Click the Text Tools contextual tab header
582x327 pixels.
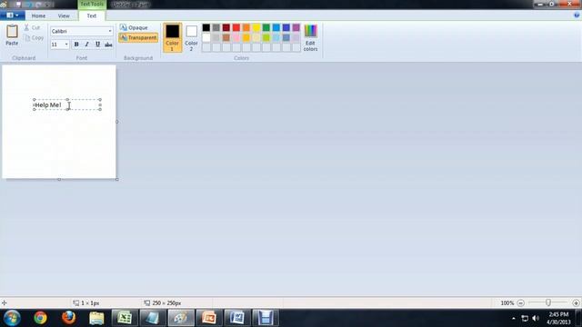pos(92,5)
